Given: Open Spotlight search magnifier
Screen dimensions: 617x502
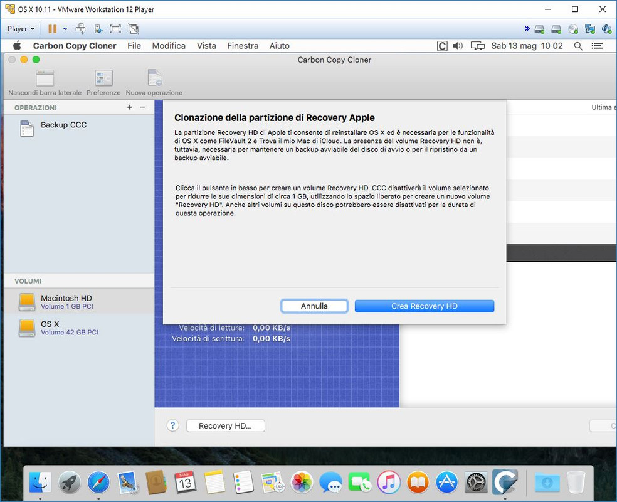Looking at the screenshot, I should point(578,46).
